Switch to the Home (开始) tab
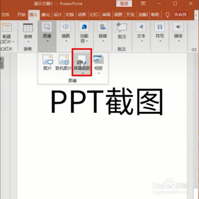Viewport: 199px width, 199px height. pyautogui.click(x=21, y=14)
